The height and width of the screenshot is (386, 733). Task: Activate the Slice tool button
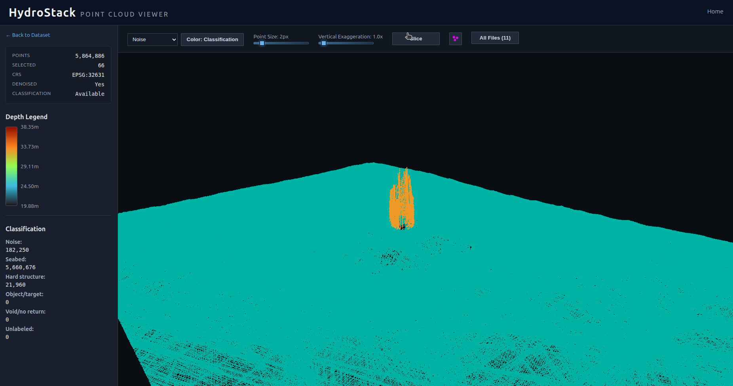[x=416, y=39]
